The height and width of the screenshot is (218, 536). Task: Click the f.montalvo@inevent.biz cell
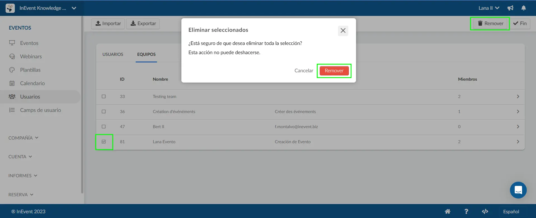pos(296,126)
